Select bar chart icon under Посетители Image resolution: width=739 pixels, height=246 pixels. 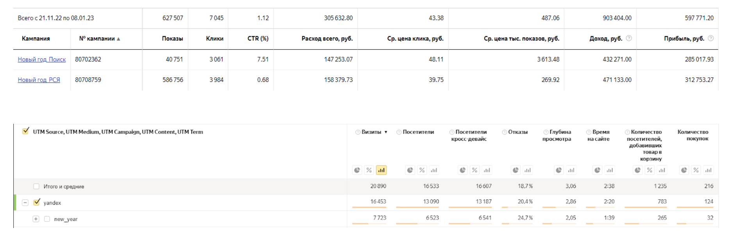click(x=434, y=170)
